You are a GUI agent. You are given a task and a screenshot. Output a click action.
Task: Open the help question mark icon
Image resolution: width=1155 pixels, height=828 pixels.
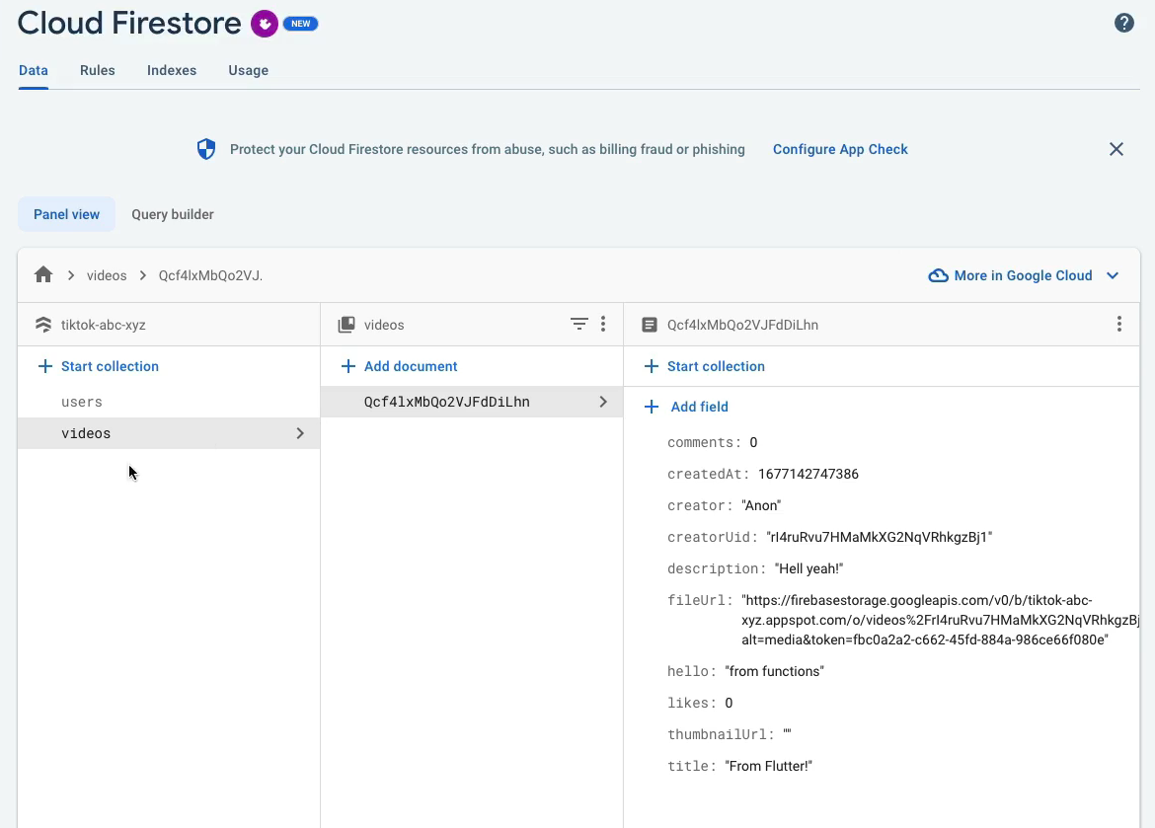(1123, 23)
